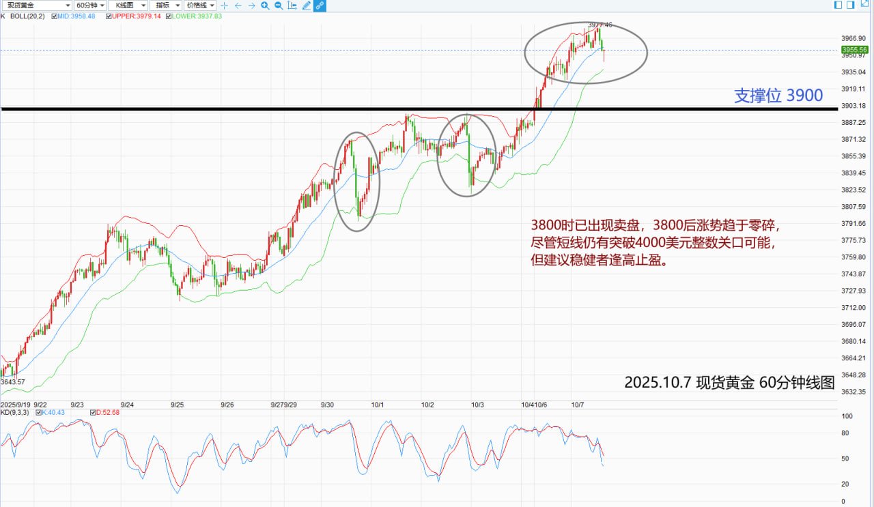Select the pencil drawing tool
The width and height of the screenshot is (874, 507).
pyautogui.click(x=306, y=5)
